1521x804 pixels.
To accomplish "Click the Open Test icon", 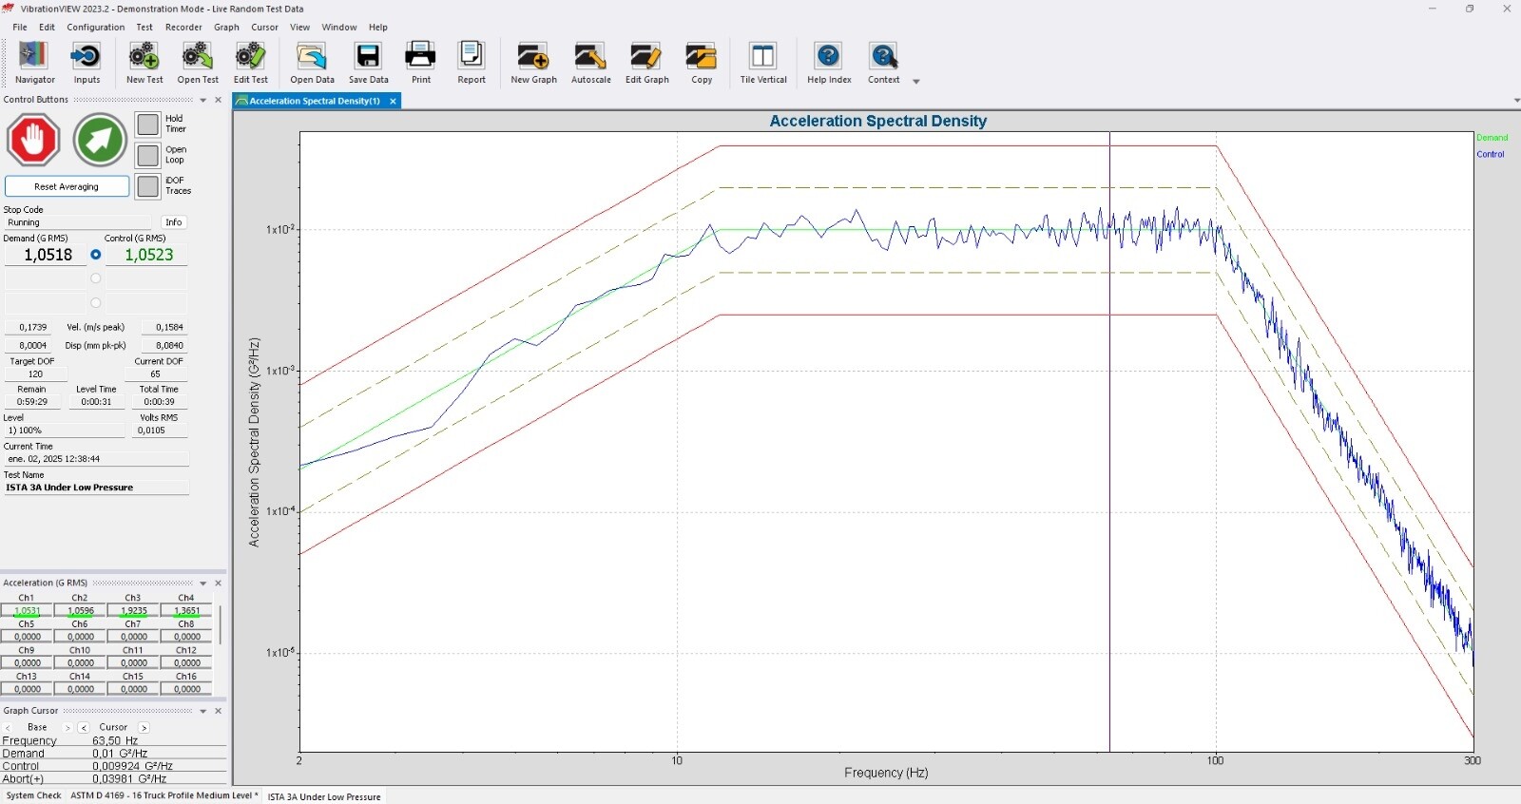I will coord(198,64).
